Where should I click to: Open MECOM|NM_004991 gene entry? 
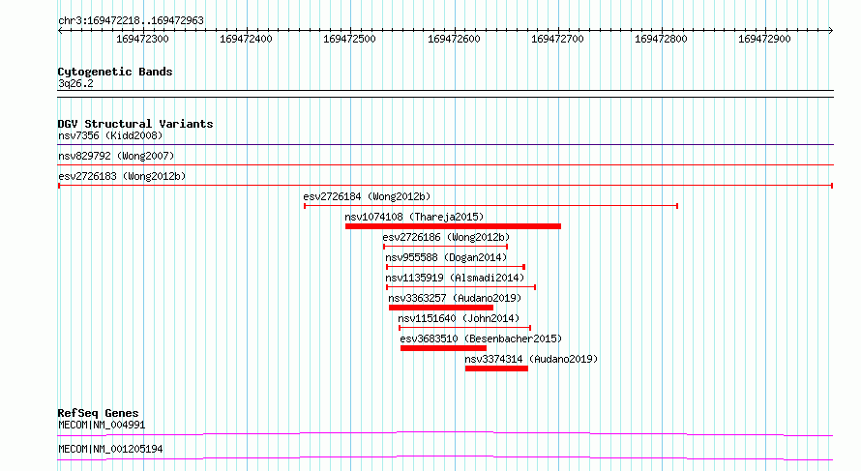[102, 425]
